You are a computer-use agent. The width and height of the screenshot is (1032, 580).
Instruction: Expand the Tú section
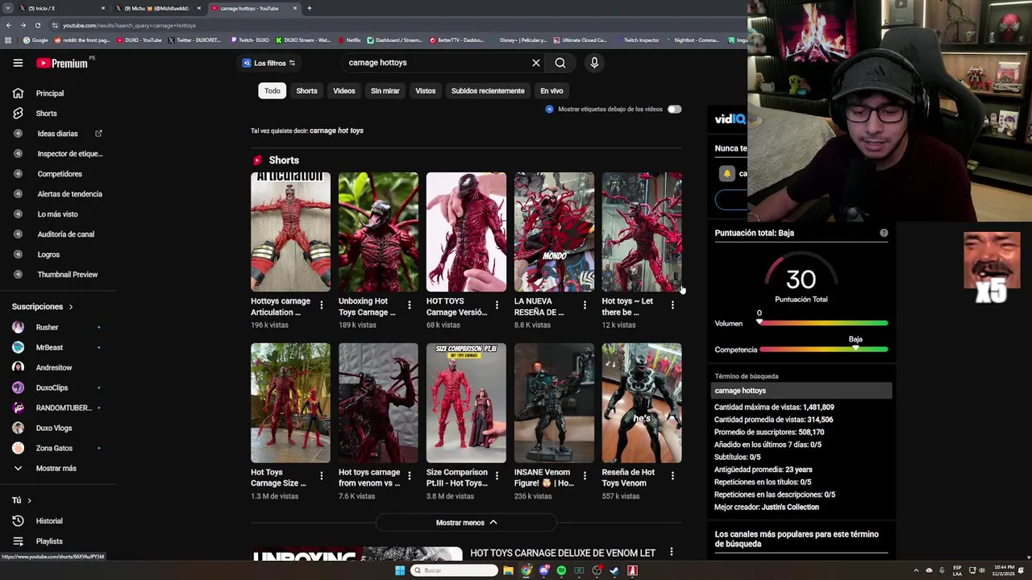(x=21, y=500)
